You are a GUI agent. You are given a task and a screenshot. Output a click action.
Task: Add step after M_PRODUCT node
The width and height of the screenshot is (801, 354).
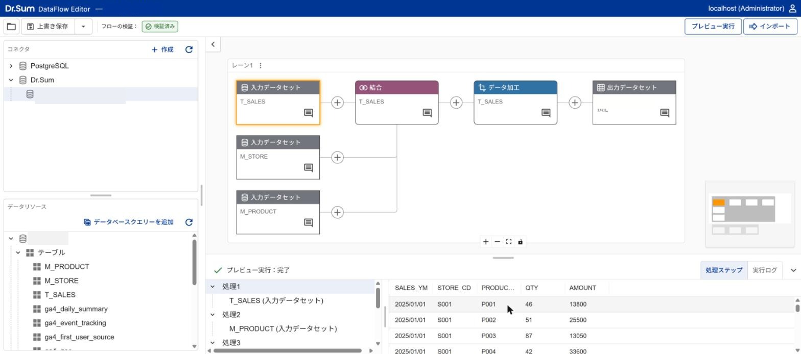[337, 213]
